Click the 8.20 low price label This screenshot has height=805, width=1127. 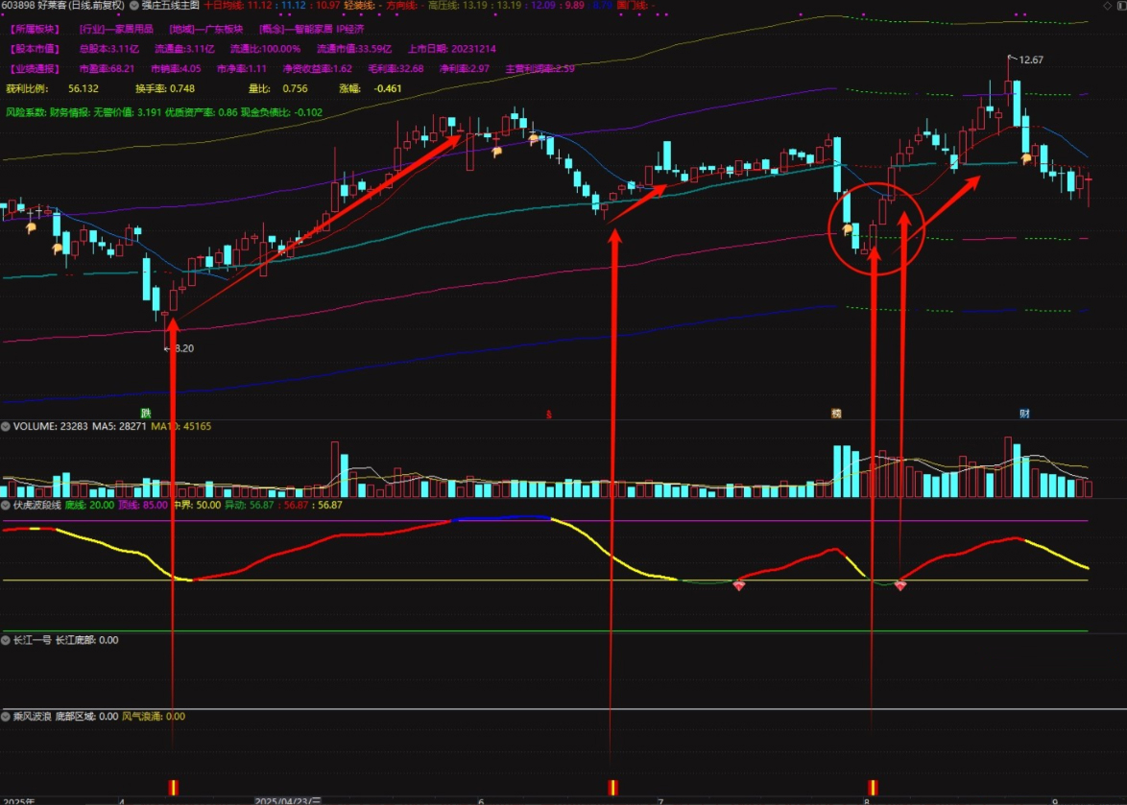coord(181,349)
